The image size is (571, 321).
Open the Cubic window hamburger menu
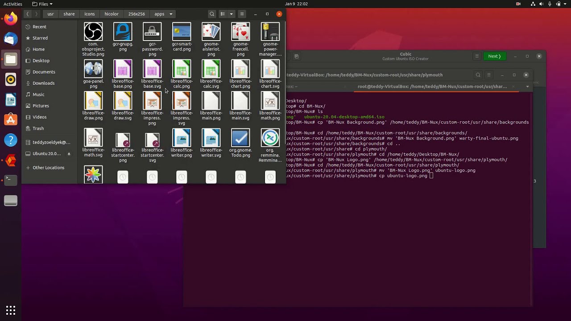[x=477, y=56]
